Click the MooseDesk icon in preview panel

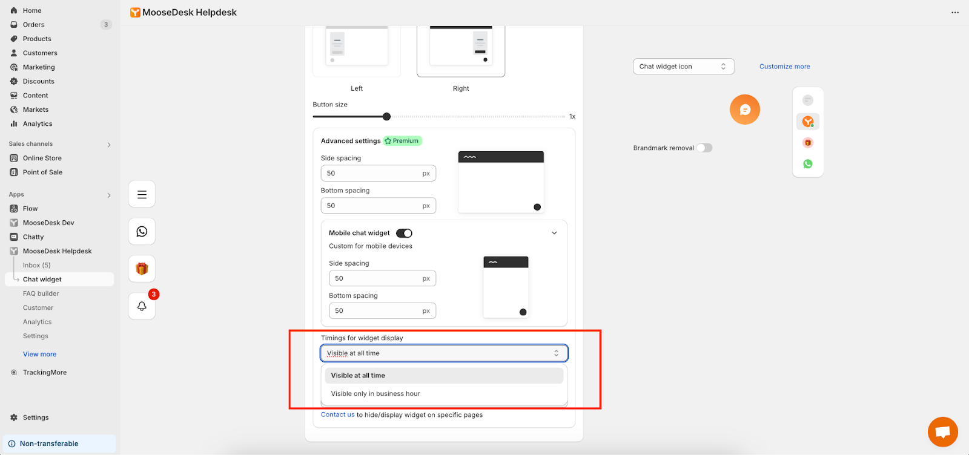click(x=808, y=122)
